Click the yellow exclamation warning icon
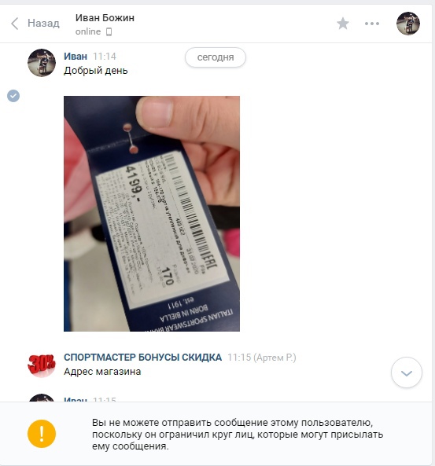Image resolution: width=435 pixels, height=466 pixels. (42, 434)
